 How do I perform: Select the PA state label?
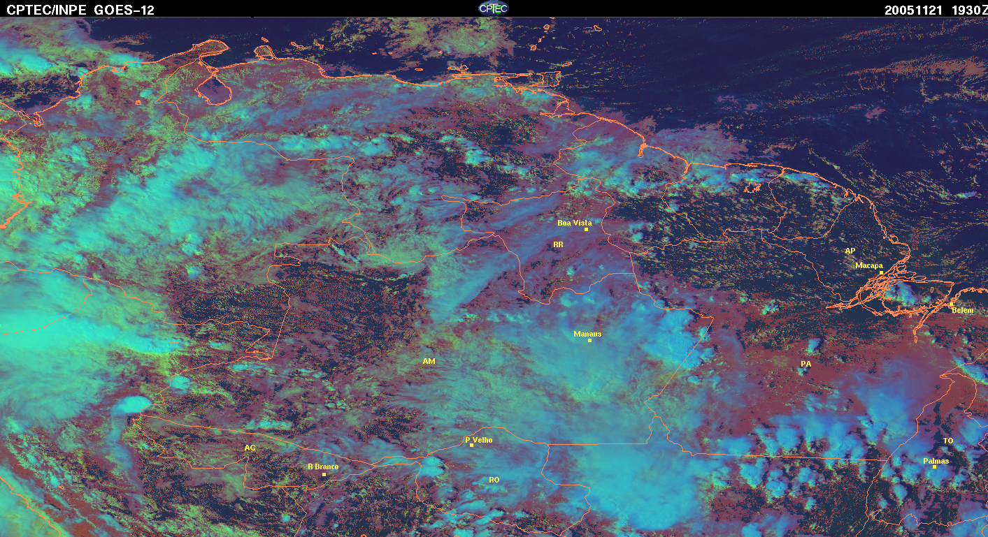[x=806, y=364]
